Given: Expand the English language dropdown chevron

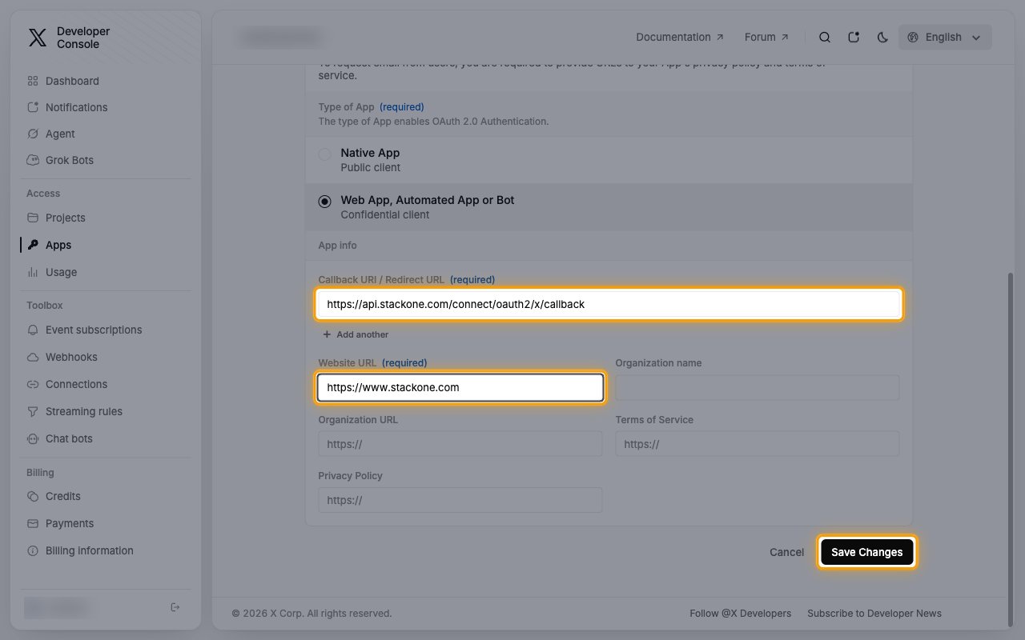Looking at the screenshot, I should click(975, 38).
